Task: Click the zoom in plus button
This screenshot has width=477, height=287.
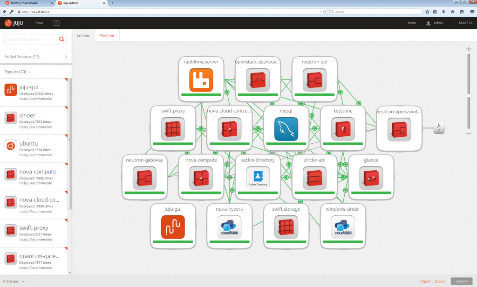Action: [469, 49]
